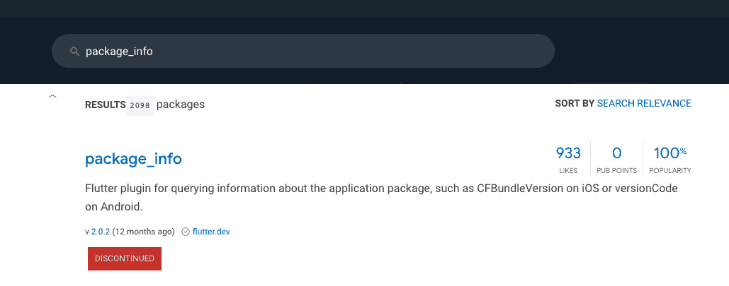The width and height of the screenshot is (729, 286).
Task: Click the RESULTS label
Action: [x=105, y=105]
